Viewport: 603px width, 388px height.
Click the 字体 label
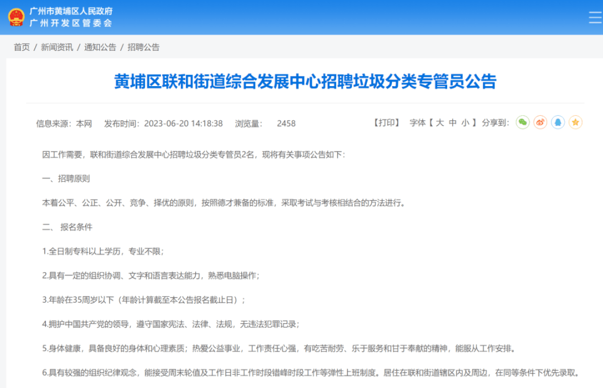click(418, 123)
